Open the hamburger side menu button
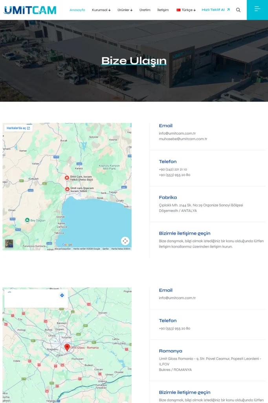This screenshot has height=403, width=268. 257,10
